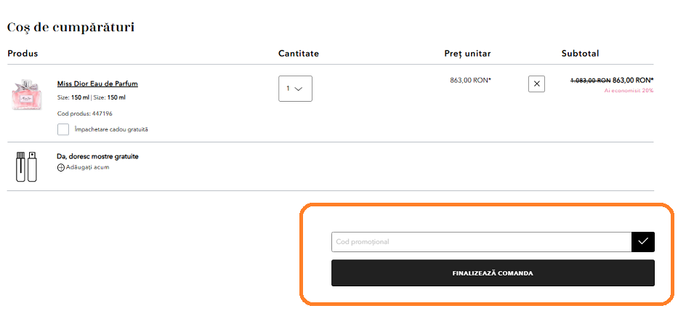
Task: Focus the Cod promoțional input field
Action: point(481,242)
